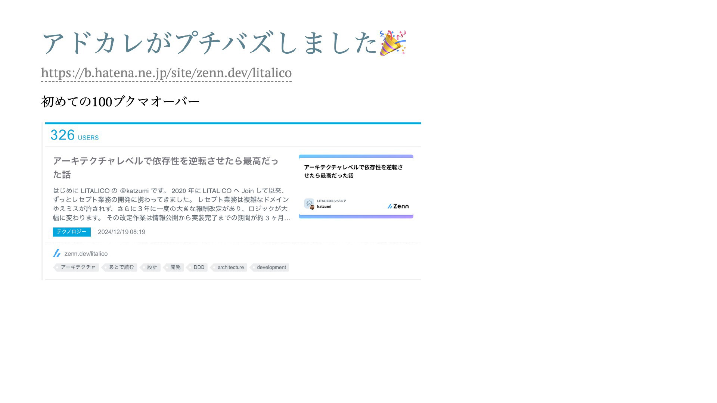Click the article summary text starting はじめに LITALICO
Screen dimensions: 717x403
click(172, 204)
